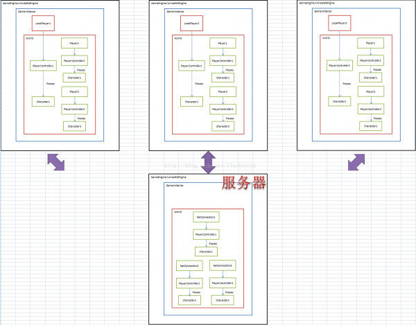The width and height of the screenshot is (416, 325).
Task: Select the LocalPlayer1 box
Action: [x=43, y=24]
